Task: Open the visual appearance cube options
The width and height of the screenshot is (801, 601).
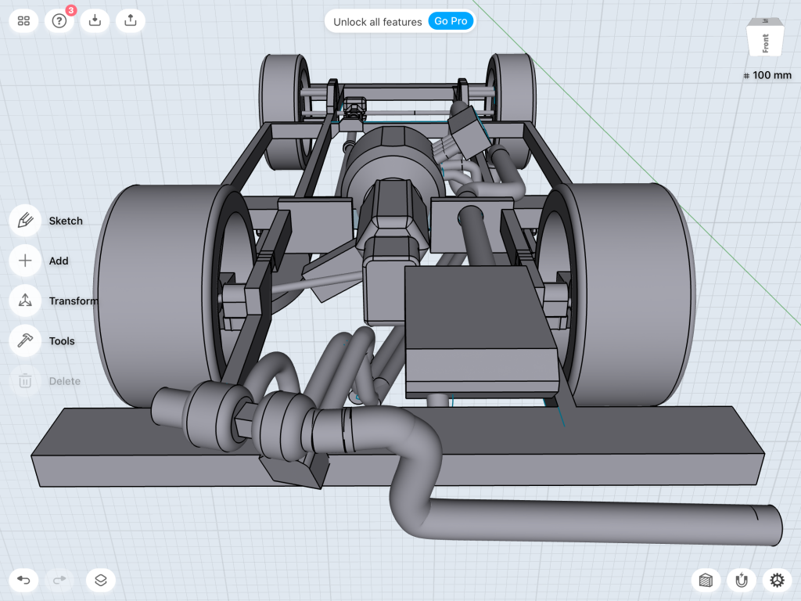Action: [x=706, y=580]
